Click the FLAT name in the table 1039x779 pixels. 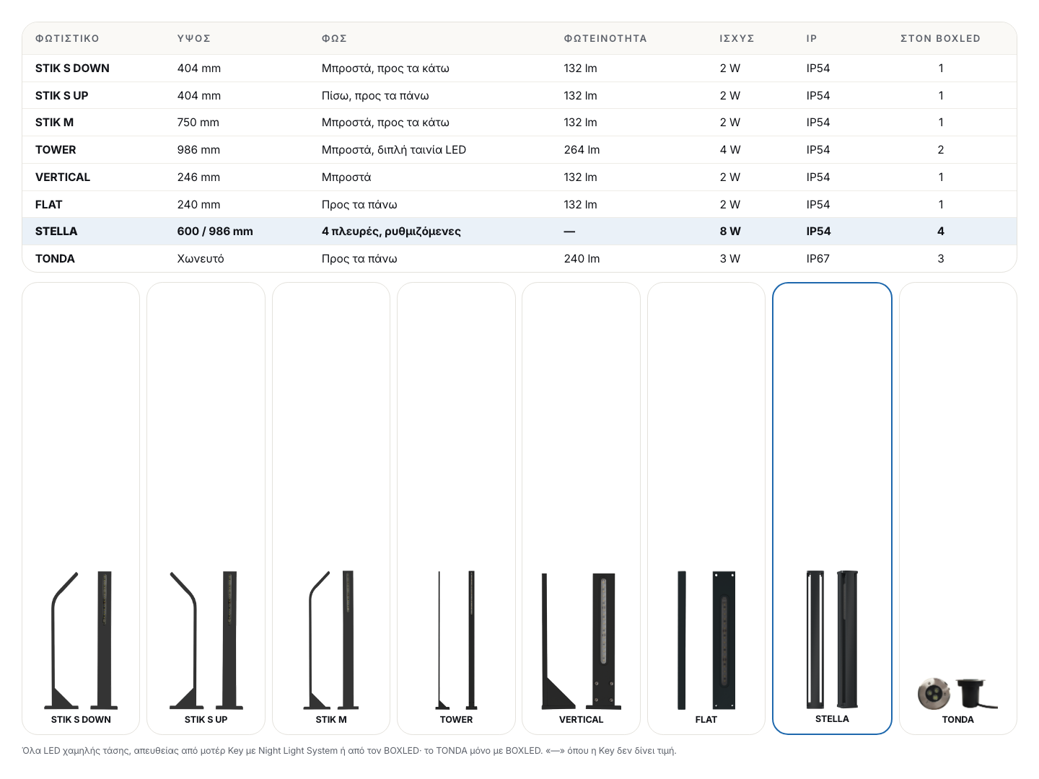(48, 205)
